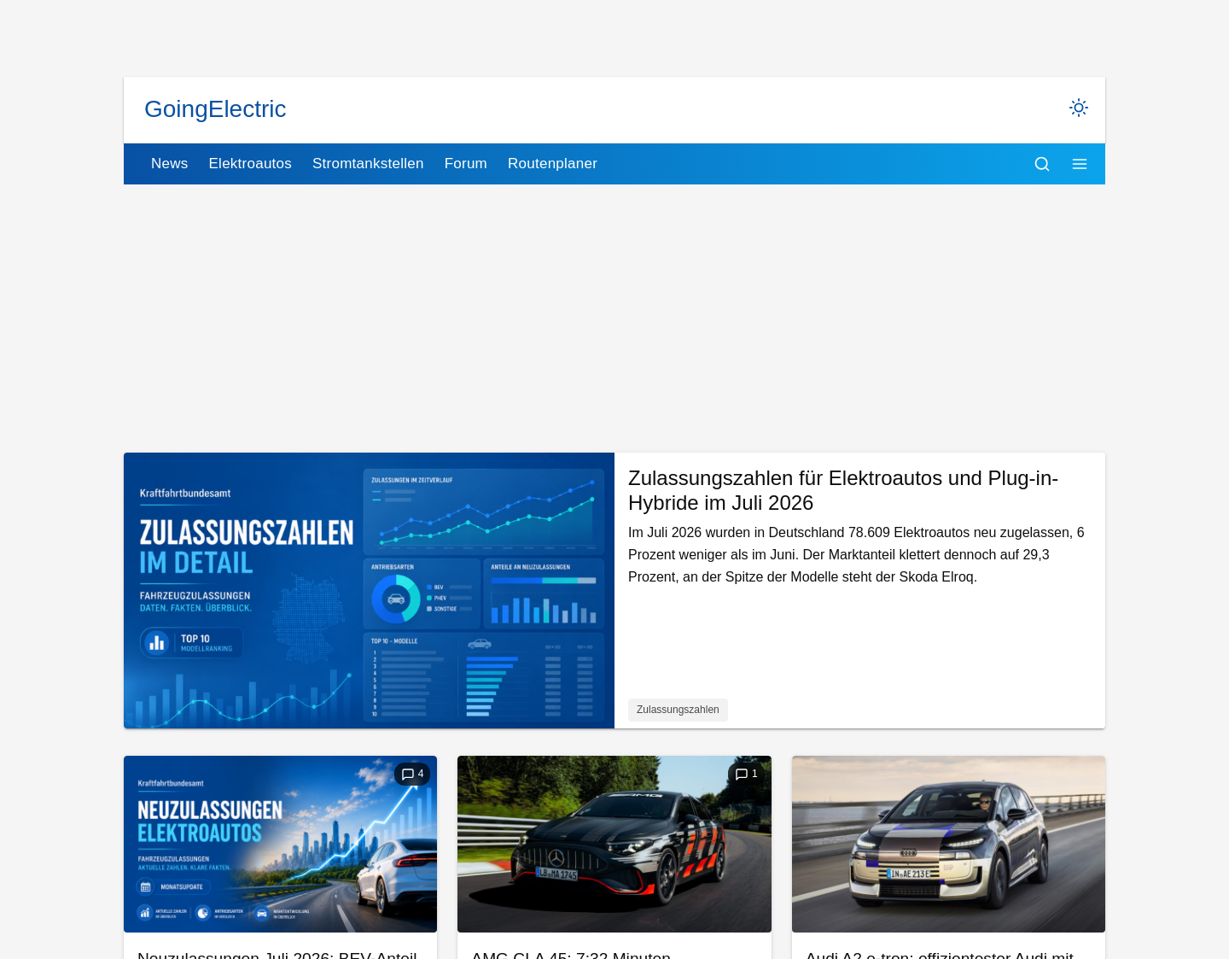Go to the Elektroautos section
This screenshot has height=959, width=1229.
point(250,164)
